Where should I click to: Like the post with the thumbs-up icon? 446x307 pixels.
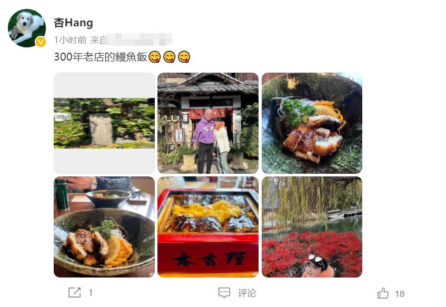click(383, 293)
